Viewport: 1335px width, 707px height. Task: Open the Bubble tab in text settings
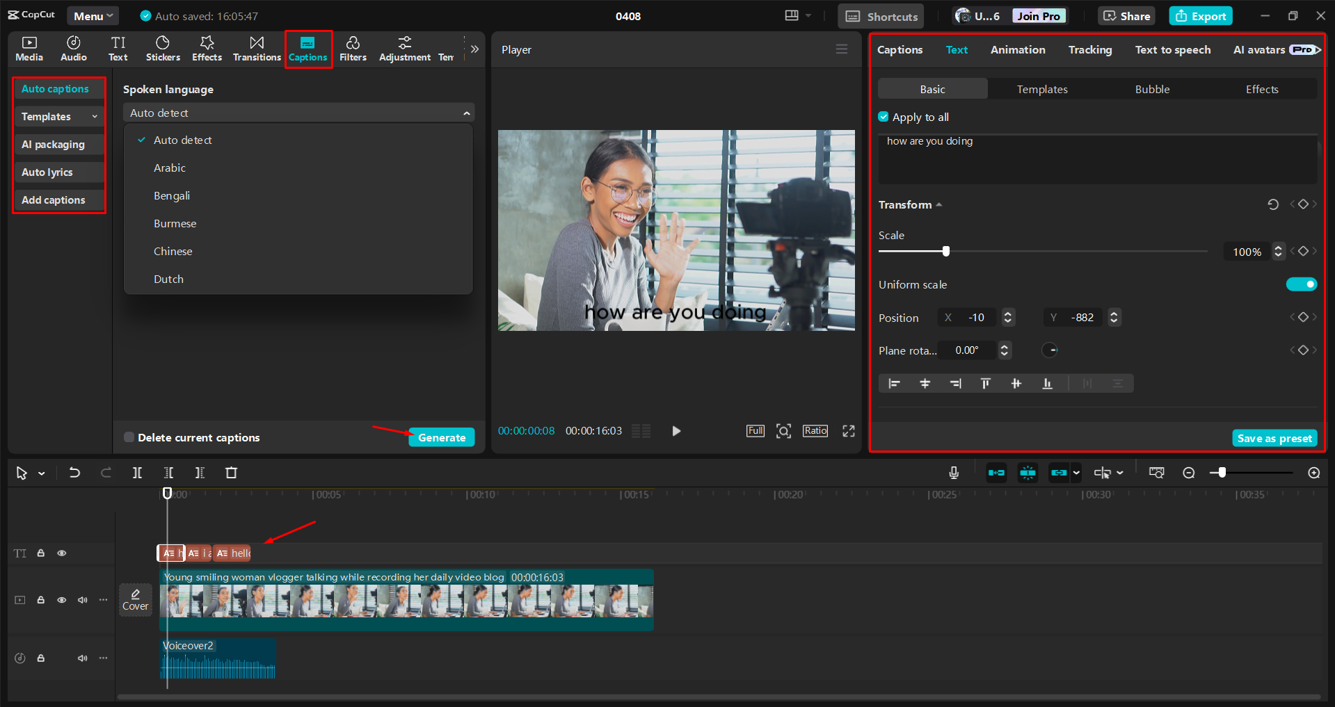click(1151, 89)
